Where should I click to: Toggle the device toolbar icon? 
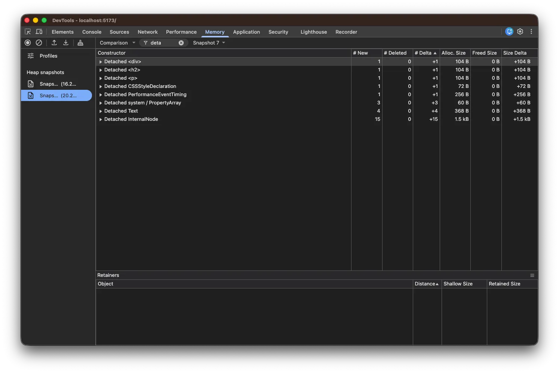tap(39, 32)
